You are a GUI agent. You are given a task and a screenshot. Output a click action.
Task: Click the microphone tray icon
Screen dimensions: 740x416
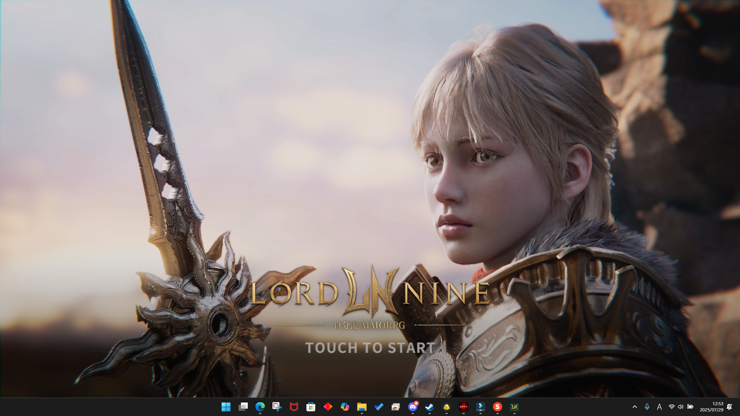647,407
